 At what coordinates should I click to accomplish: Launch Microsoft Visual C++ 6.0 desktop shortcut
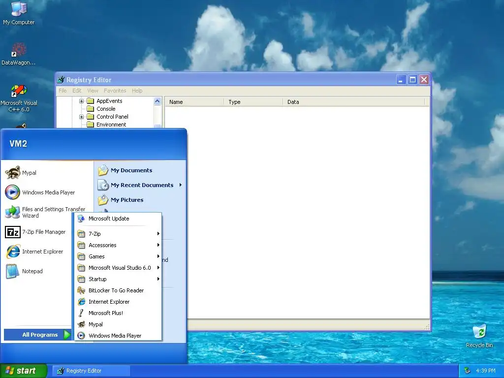(x=19, y=98)
